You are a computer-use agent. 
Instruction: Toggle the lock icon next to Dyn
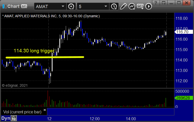click(x=14, y=118)
